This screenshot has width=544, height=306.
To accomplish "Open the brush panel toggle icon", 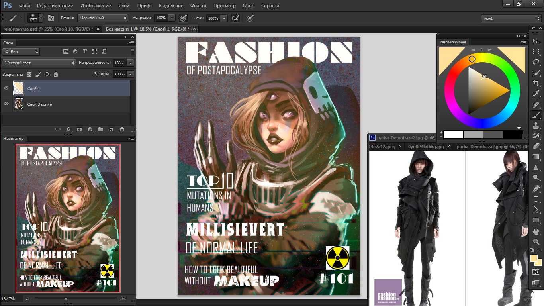I will coord(51,18).
